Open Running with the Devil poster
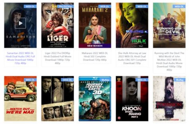 [x=169, y=25]
